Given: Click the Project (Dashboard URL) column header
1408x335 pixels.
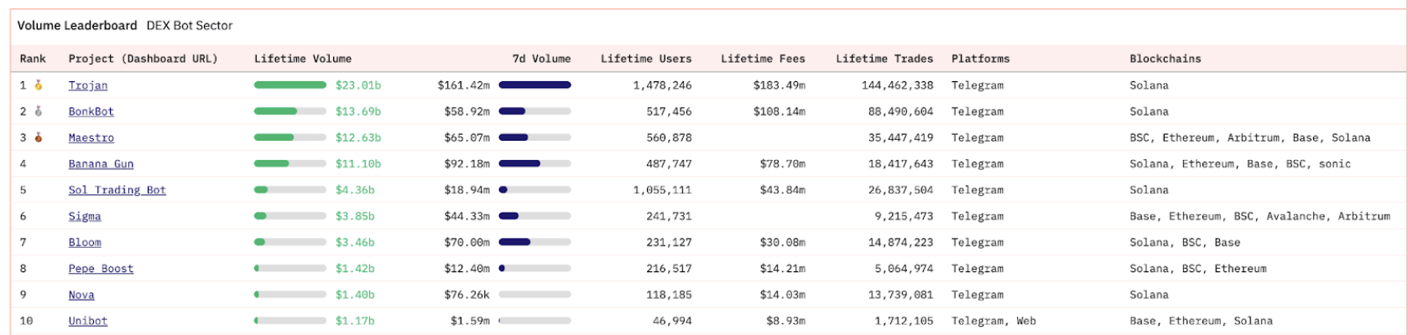Looking at the screenshot, I should point(143,59).
